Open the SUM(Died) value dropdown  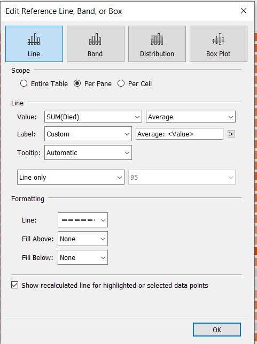tap(93, 117)
